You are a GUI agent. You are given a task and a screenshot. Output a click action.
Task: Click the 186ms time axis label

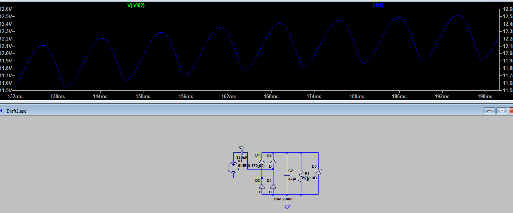tap(399, 96)
